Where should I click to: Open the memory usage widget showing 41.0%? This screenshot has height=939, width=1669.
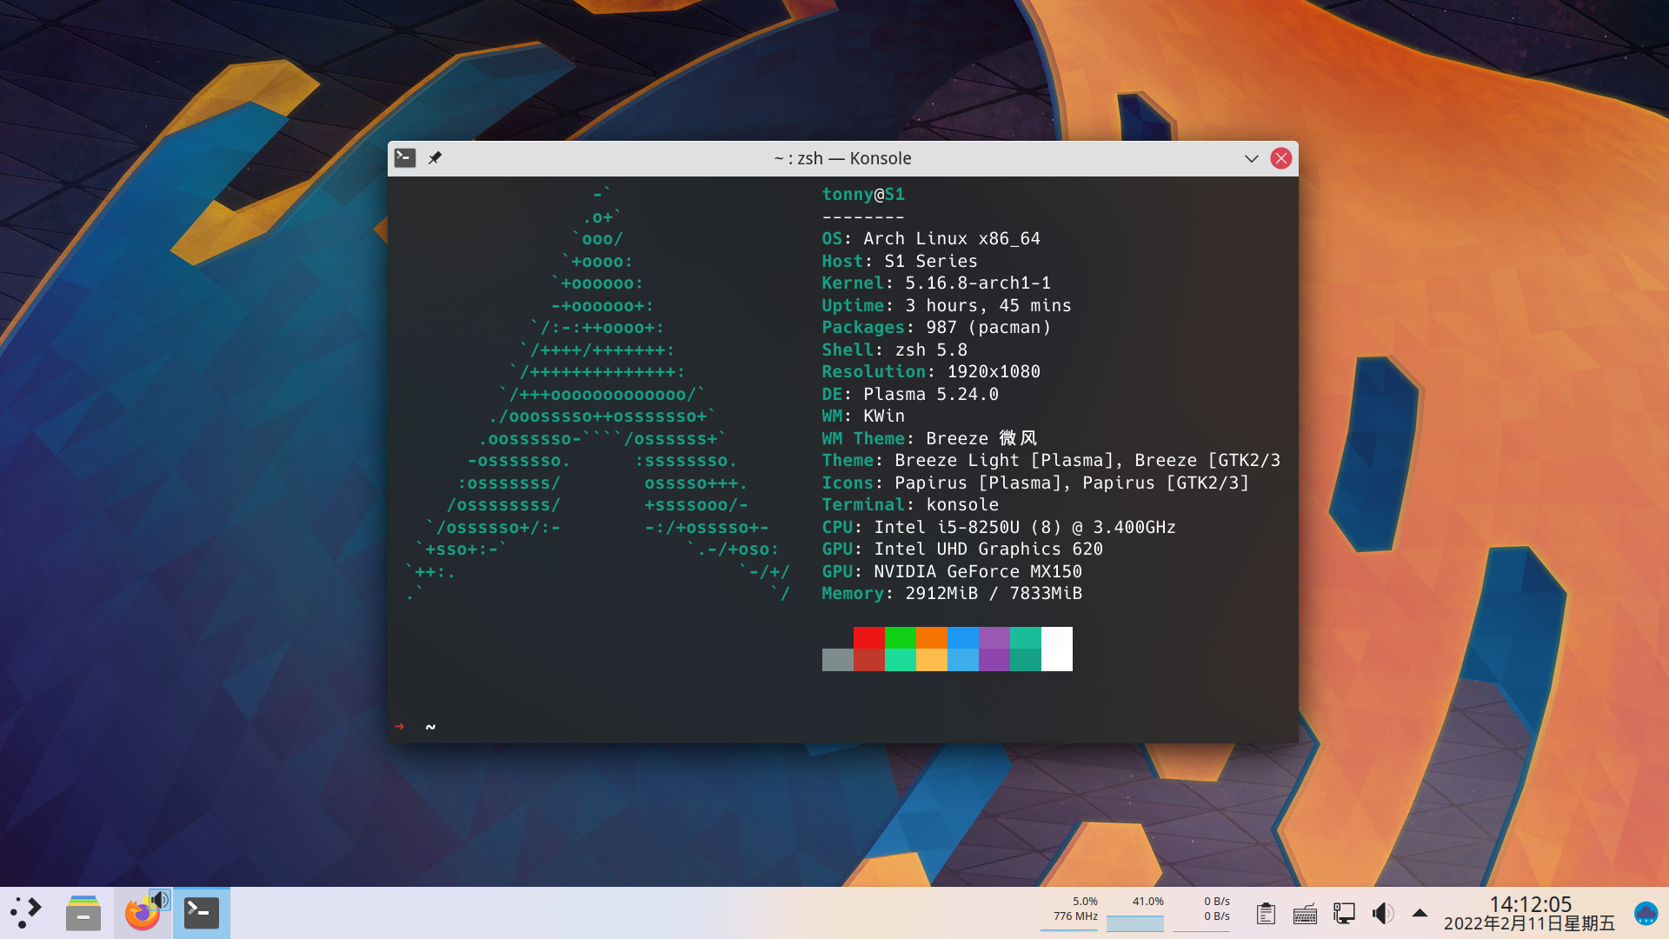click(x=1135, y=913)
